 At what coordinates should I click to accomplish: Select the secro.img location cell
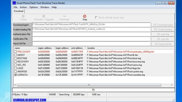click(x=114, y=65)
